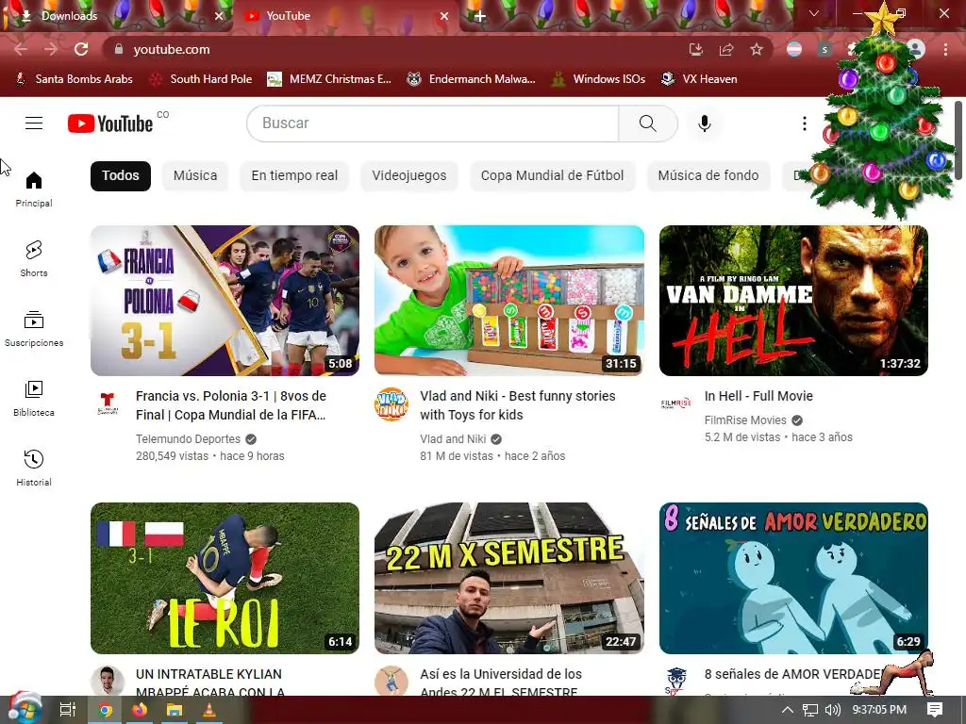Open YouTube settings three-dot menu
The image size is (966, 724).
pyautogui.click(x=804, y=123)
